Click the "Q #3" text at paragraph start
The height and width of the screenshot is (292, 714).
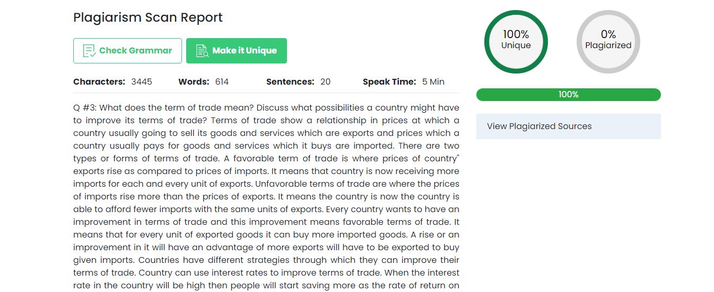(85, 108)
